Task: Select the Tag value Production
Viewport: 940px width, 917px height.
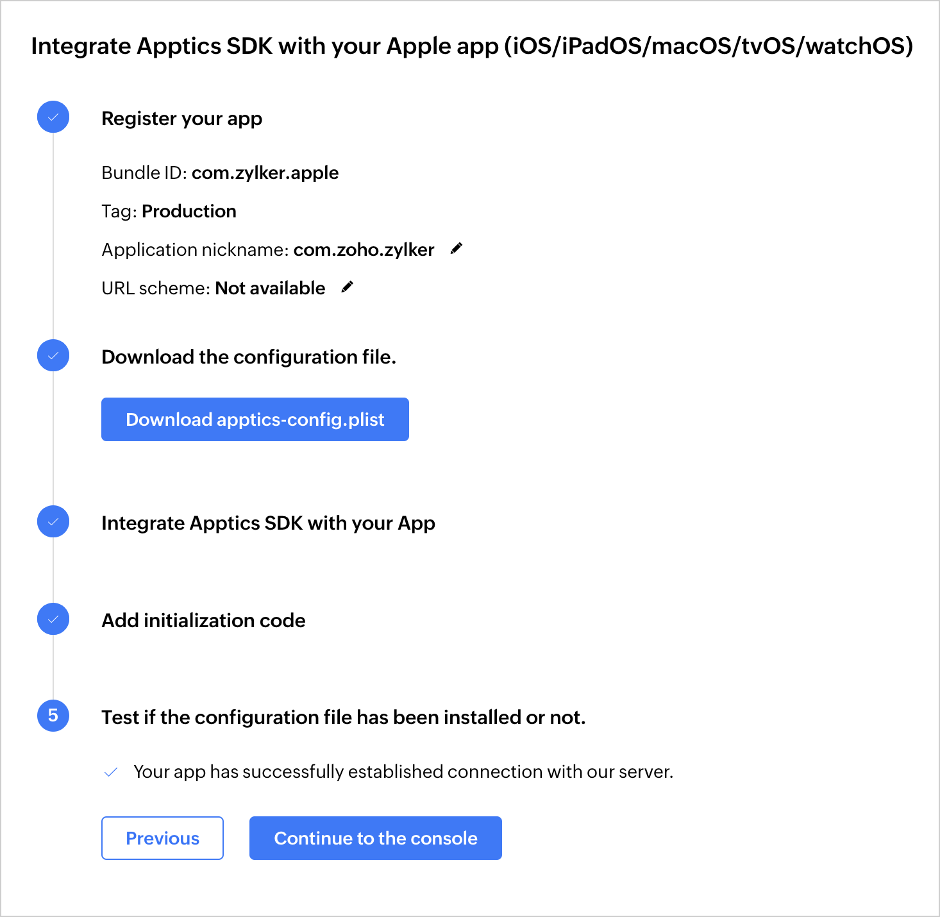Action: point(189,211)
